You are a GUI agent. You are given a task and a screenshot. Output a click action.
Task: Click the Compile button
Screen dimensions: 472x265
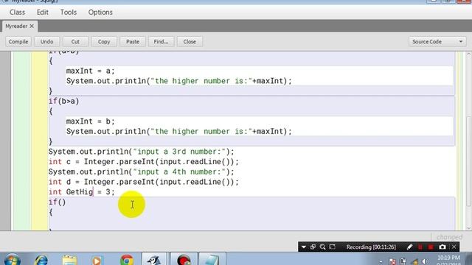point(18,41)
